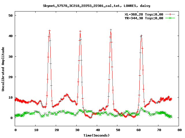Image resolution: width=185 pixels, height=138 pixels.
Task: Click the red curve bump near 25 seconds
Action: click(x=67, y=95)
